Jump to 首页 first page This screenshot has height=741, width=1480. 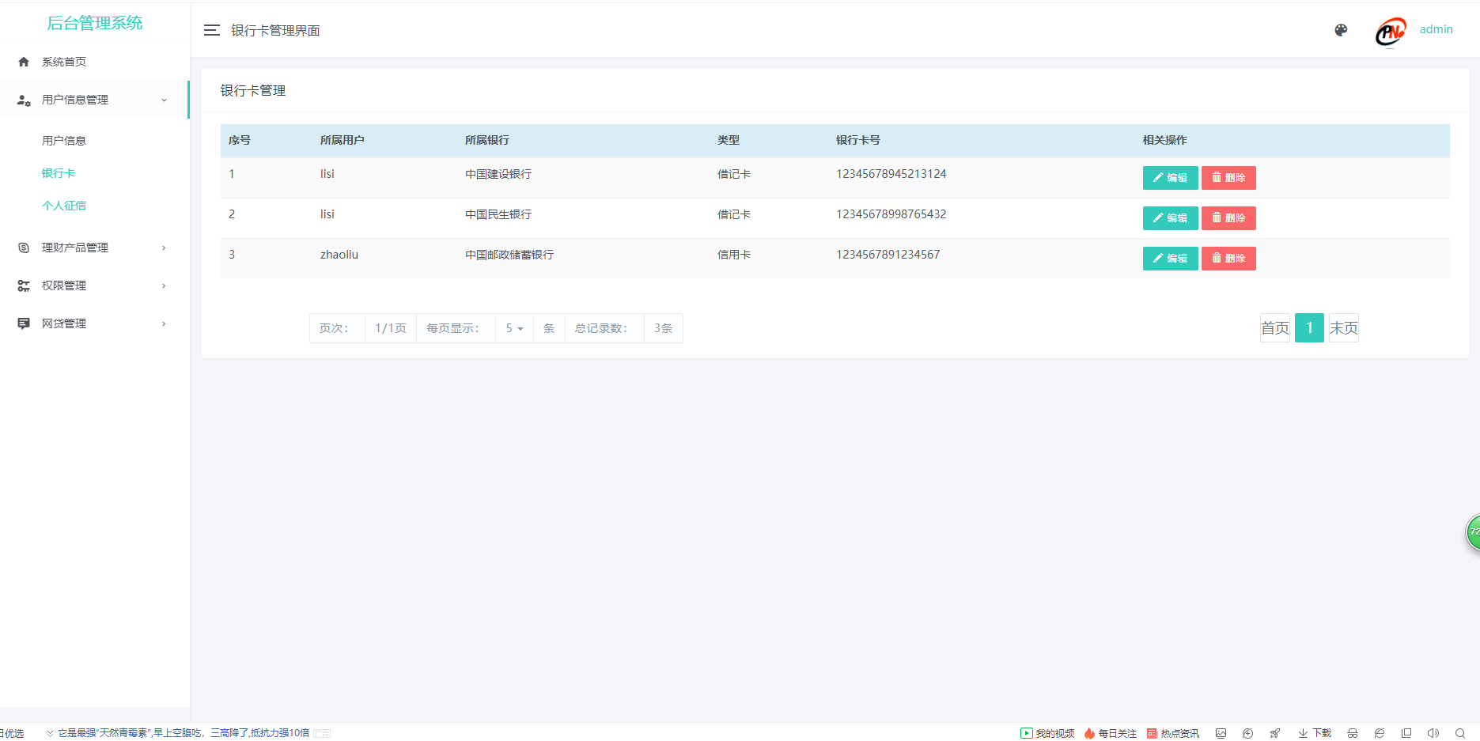click(1274, 328)
